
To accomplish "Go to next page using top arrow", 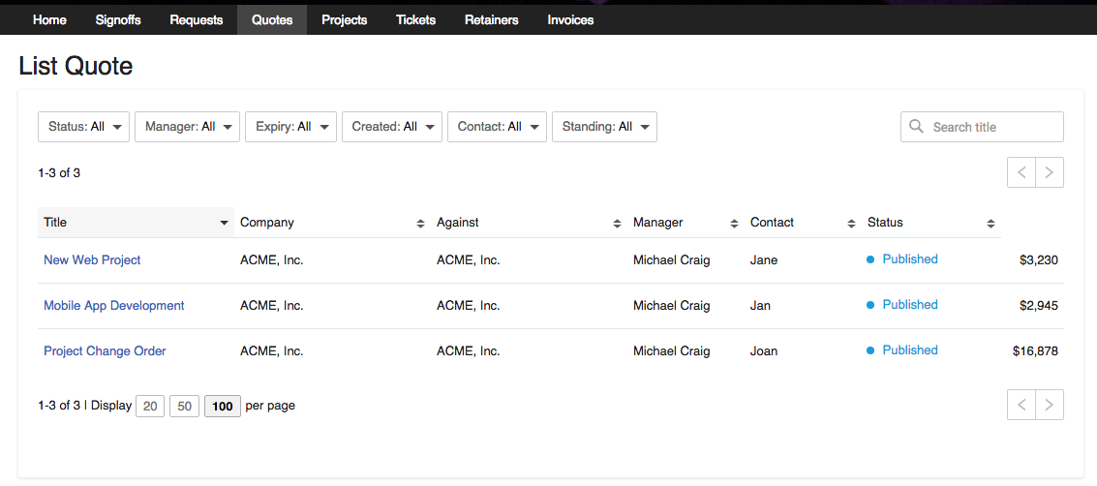I will (1050, 172).
